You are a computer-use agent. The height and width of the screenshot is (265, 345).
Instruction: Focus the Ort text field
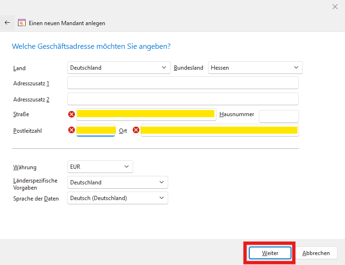coord(219,130)
